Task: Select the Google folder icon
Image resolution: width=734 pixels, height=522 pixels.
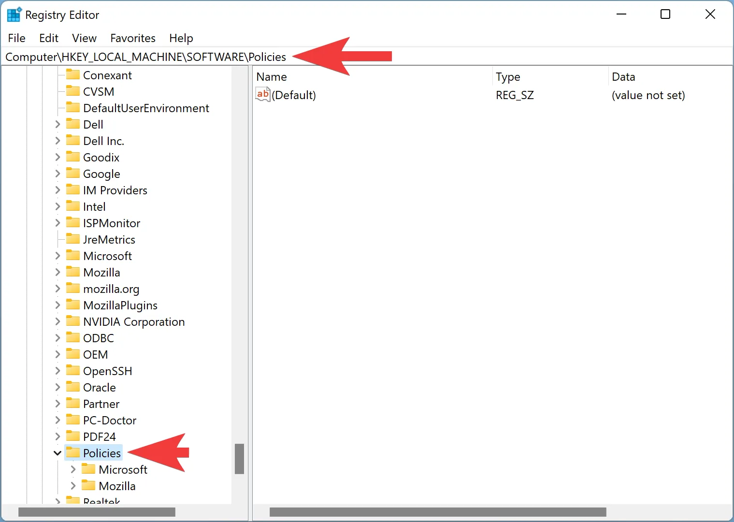Action: click(73, 174)
